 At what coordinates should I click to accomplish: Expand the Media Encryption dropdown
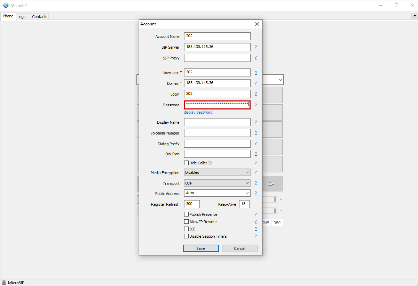pos(217,172)
